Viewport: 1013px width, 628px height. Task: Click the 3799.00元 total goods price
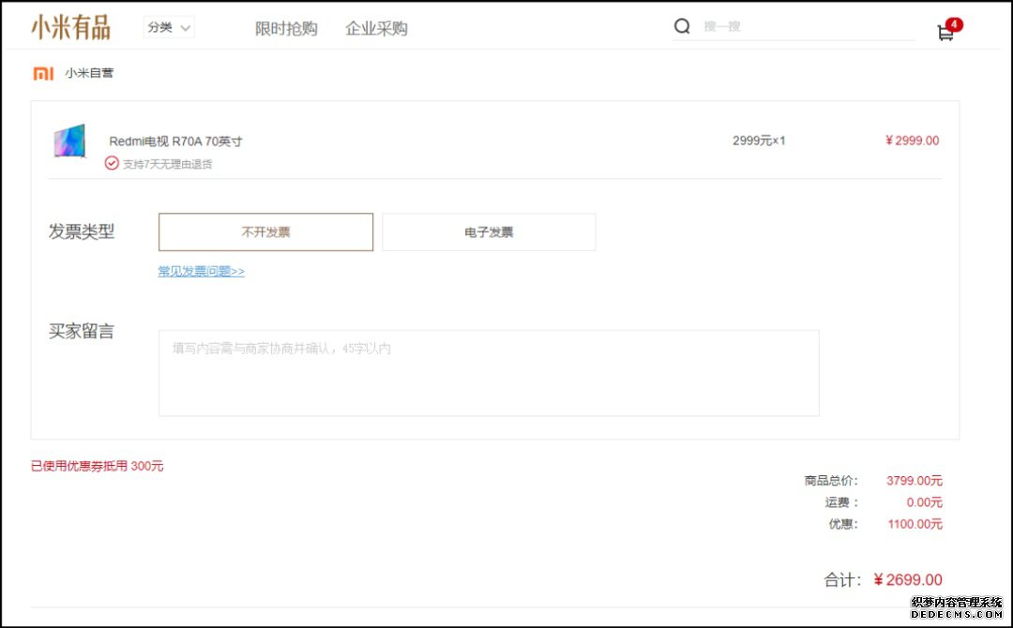coord(915,480)
